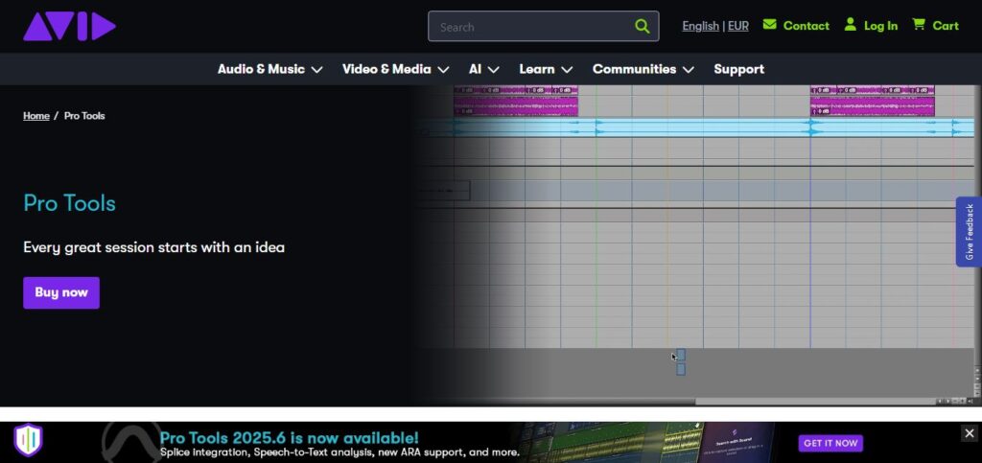Screen dimensions: 982x463
Task: Click the "Pro Tools 2025.6 is now available!" text
Action: coord(289,437)
